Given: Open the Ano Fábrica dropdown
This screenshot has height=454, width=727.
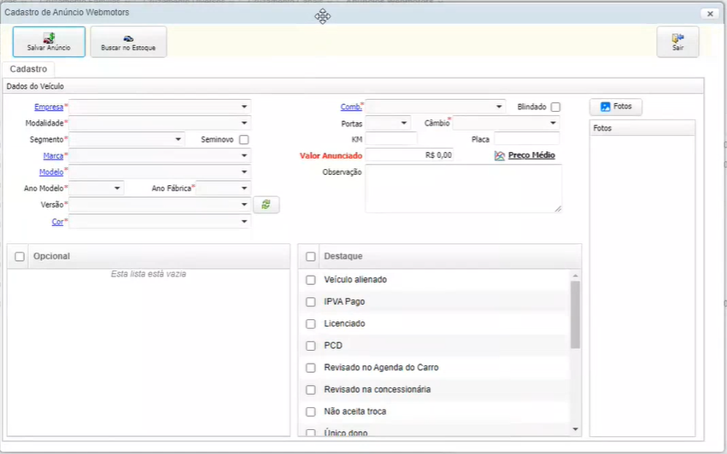Looking at the screenshot, I should tap(243, 188).
